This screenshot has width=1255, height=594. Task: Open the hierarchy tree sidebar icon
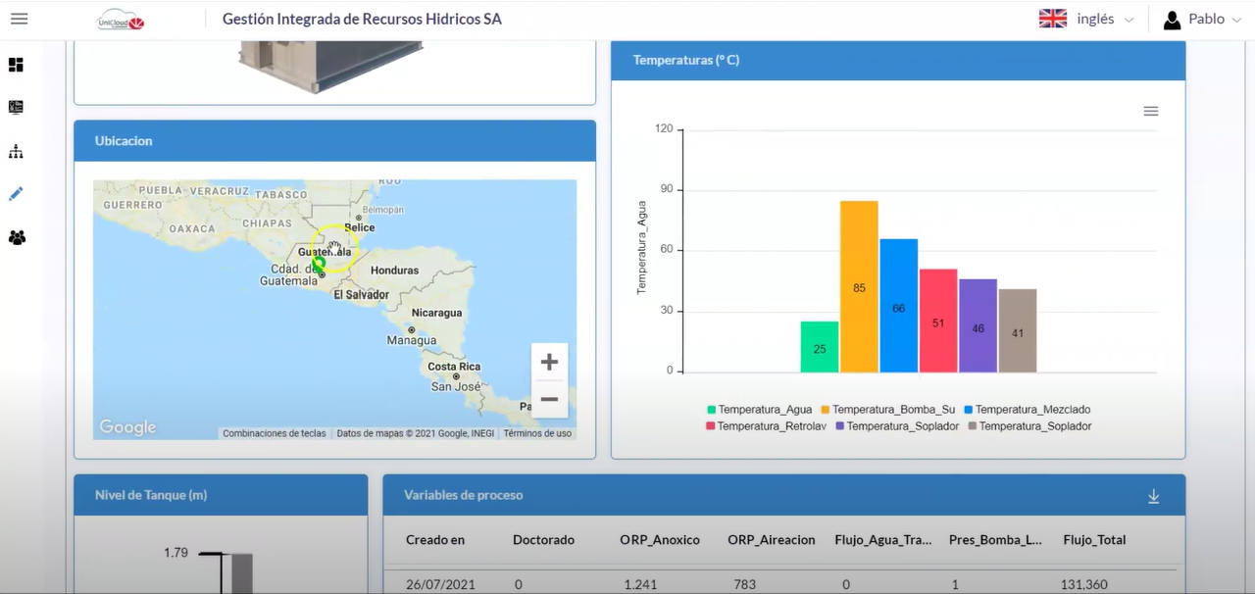16,152
